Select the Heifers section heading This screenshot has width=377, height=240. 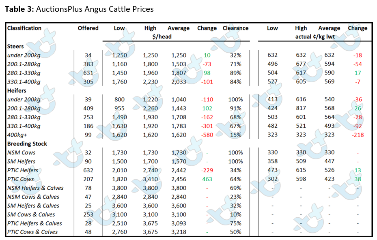(17, 90)
